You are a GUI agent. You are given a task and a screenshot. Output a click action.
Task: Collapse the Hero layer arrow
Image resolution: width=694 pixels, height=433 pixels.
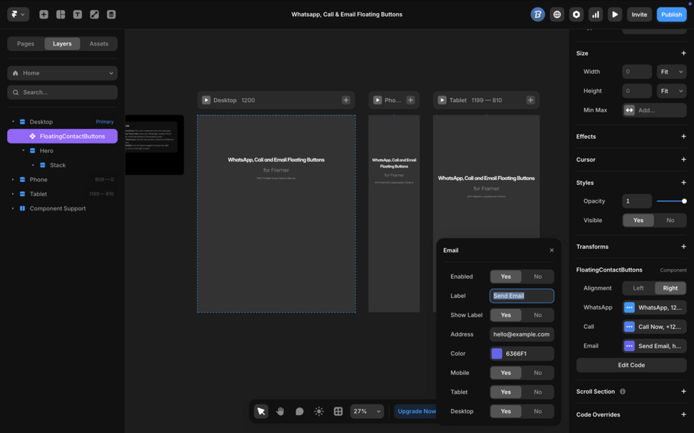tap(23, 151)
